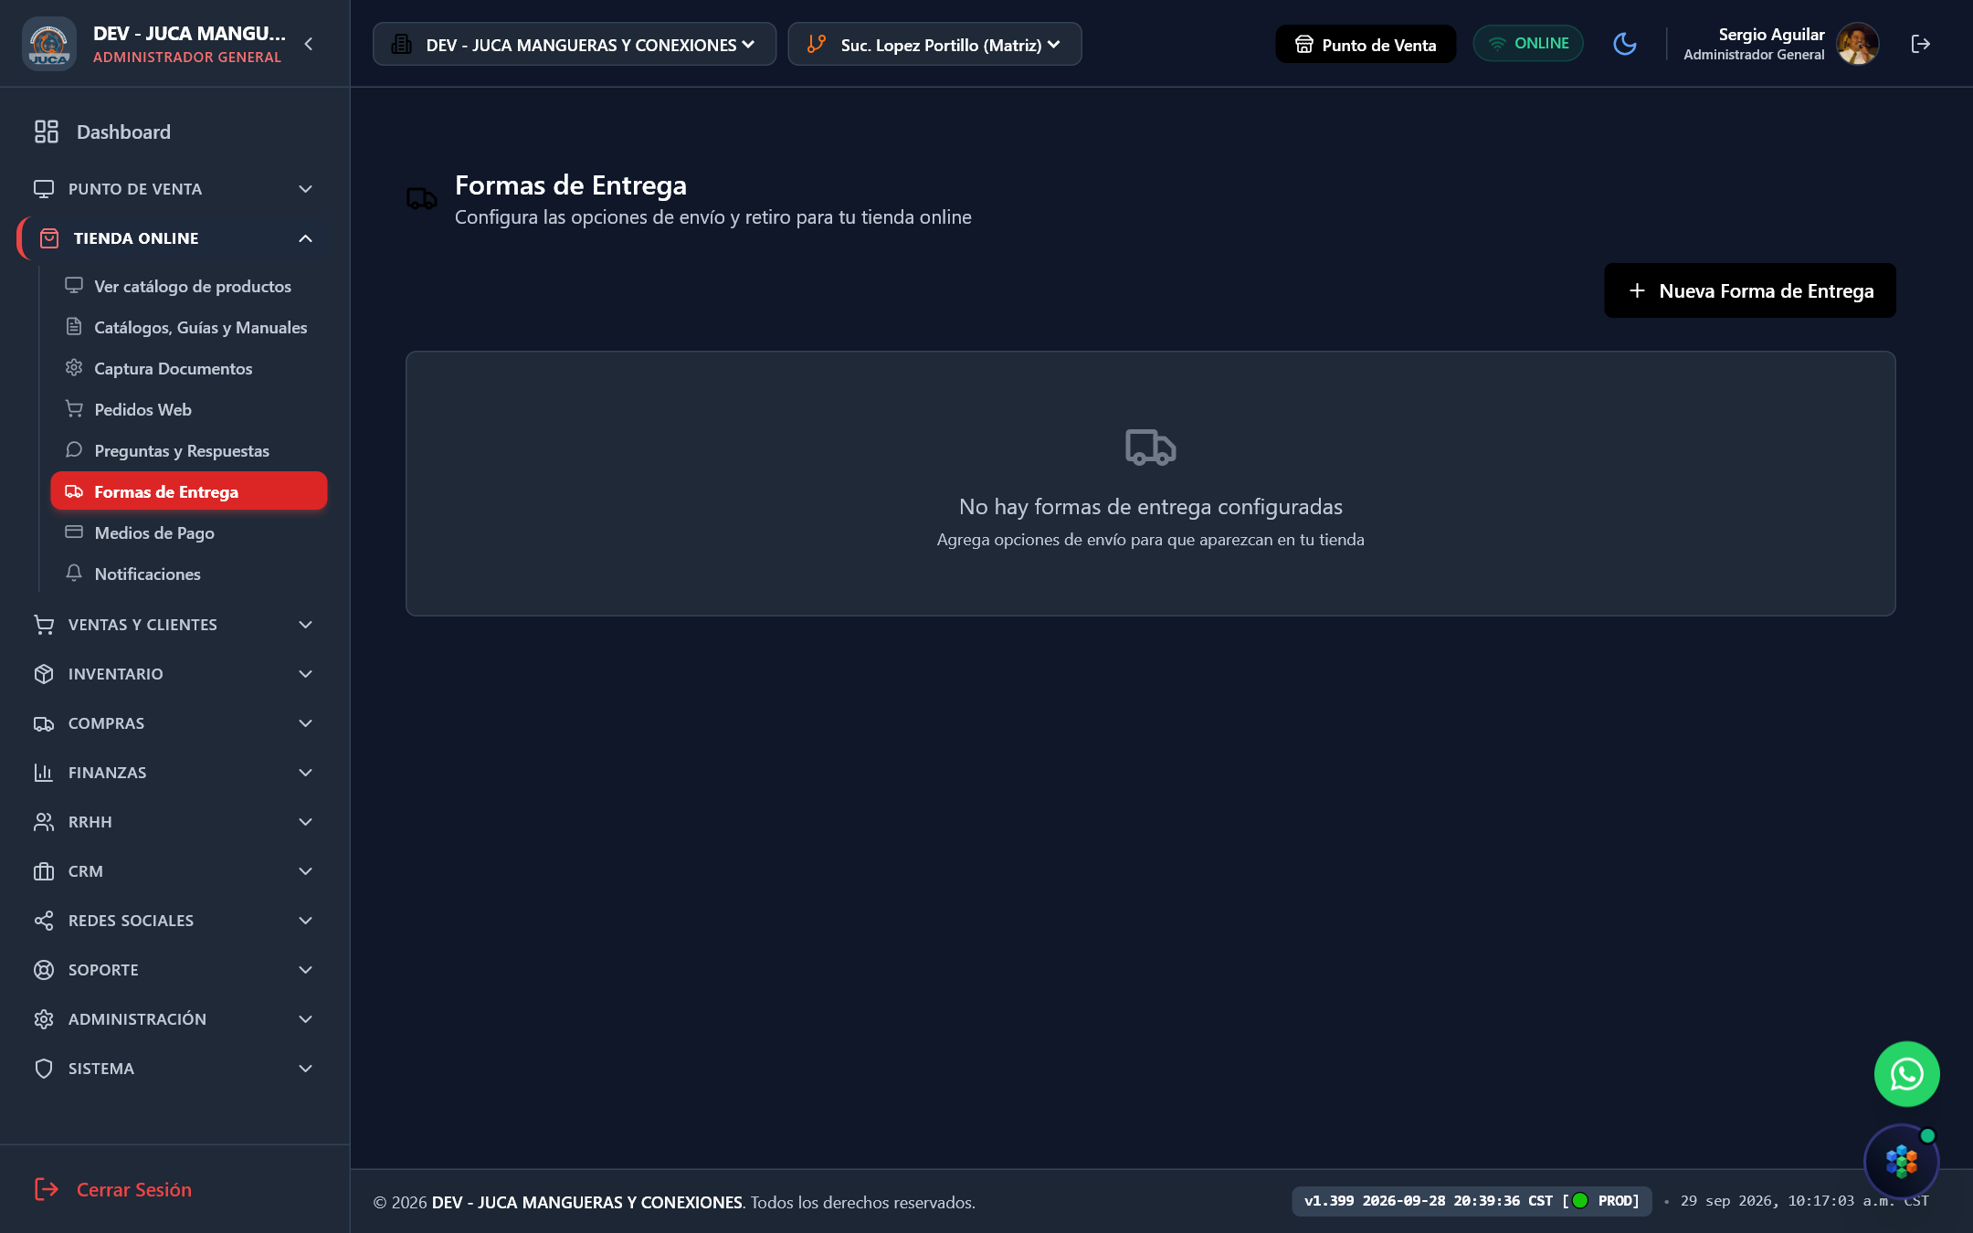
Task: Open the Suc. Lopez Portillo branch dropdown
Action: click(934, 44)
